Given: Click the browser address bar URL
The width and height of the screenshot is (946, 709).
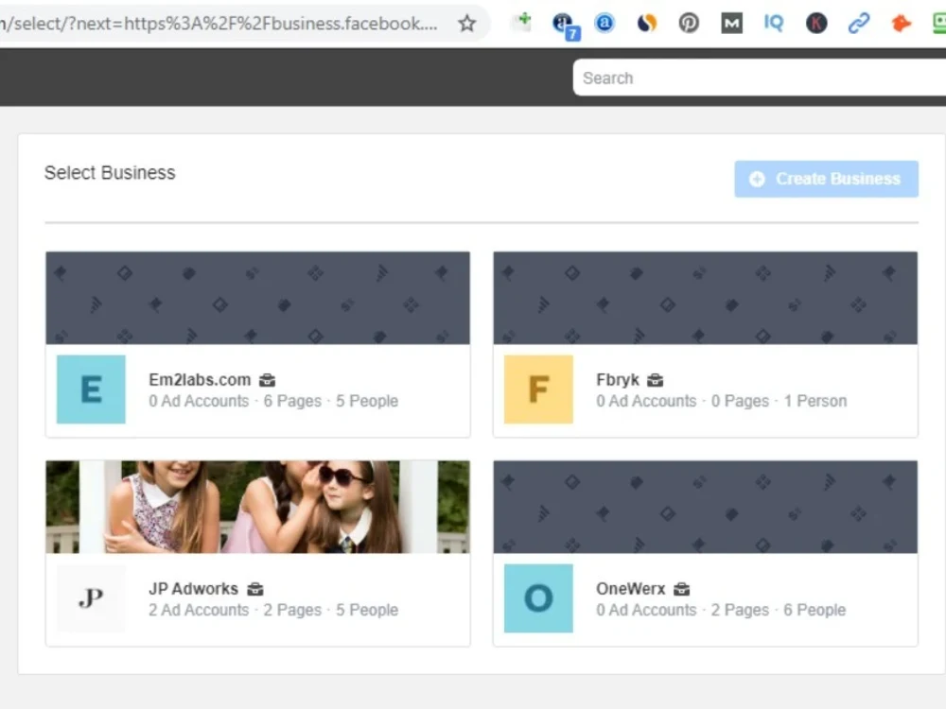Looking at the screenshot, I should point(219,24).
